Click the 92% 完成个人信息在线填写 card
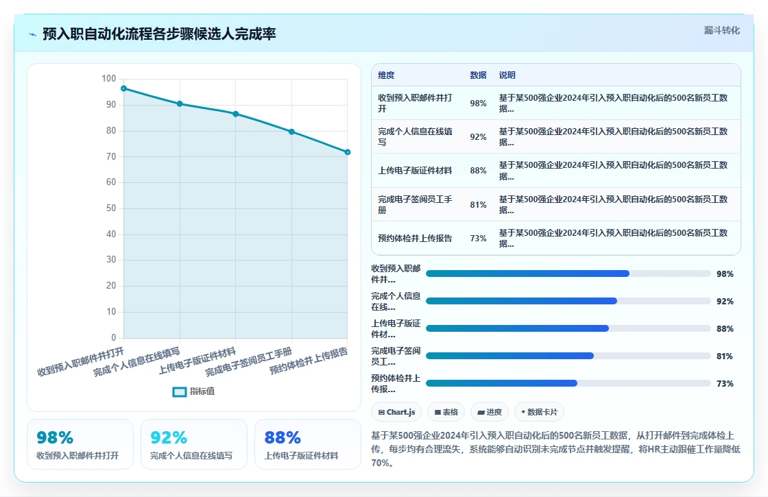The height and width of the screenshot is (497, 768). point(194,444)
